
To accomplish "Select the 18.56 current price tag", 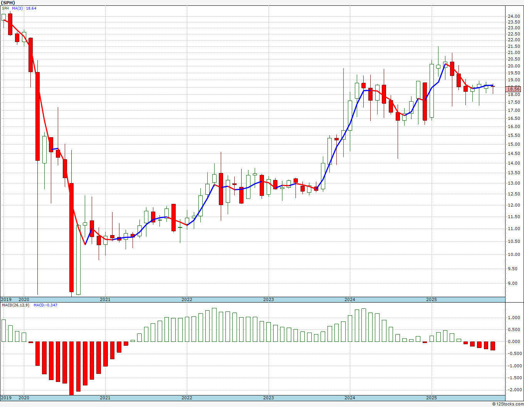I will tap(514, 89).
